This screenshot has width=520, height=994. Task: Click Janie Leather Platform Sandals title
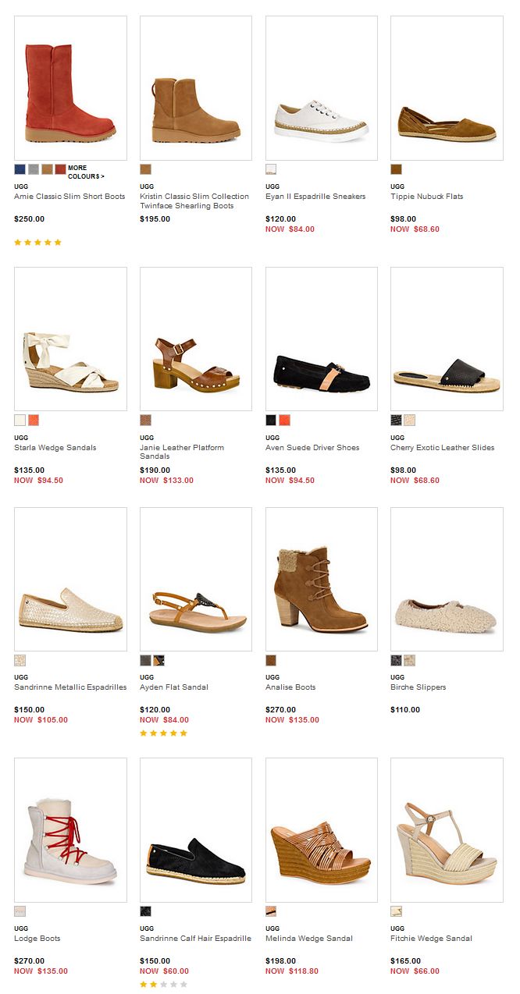182,452
